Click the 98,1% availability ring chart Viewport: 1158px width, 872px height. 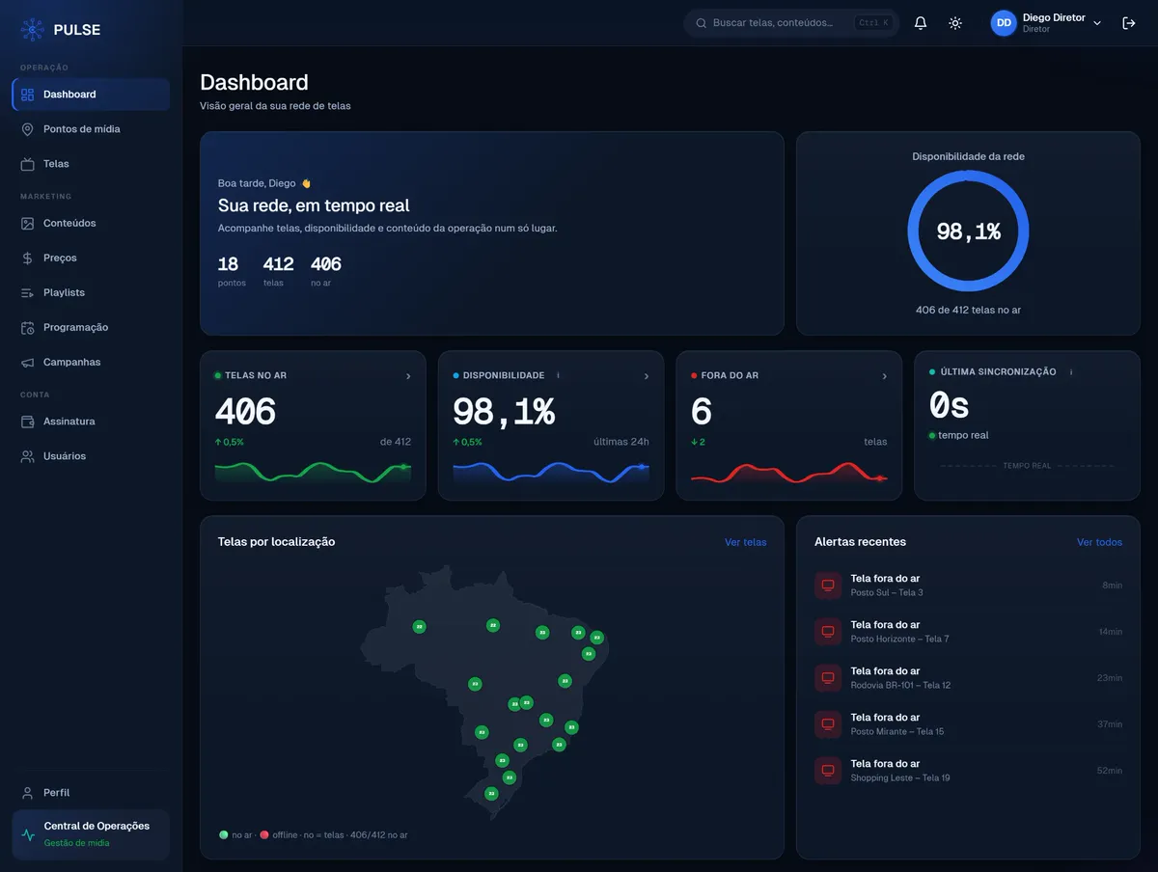pos(968,231)
